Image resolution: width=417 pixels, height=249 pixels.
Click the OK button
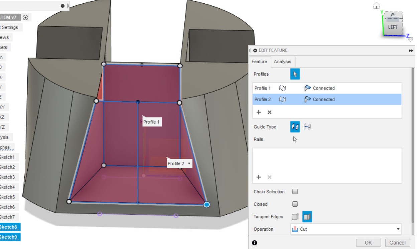[x=368, y=243]
